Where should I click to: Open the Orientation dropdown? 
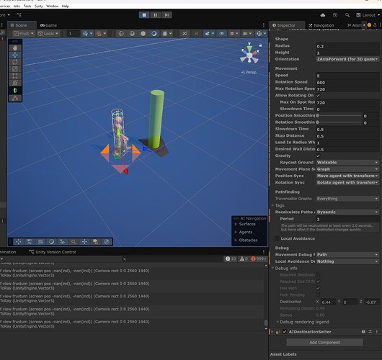[347, 59]
